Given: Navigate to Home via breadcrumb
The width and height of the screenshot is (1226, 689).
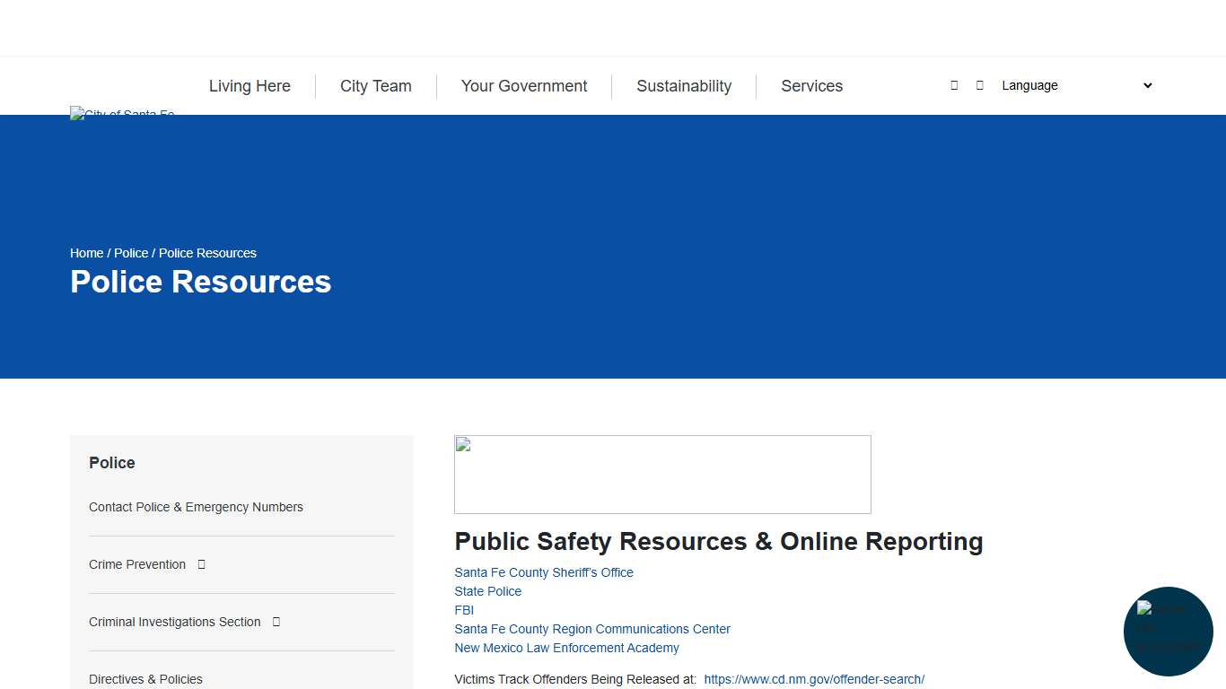Looking at the screenshot, I should click(86, 253).
